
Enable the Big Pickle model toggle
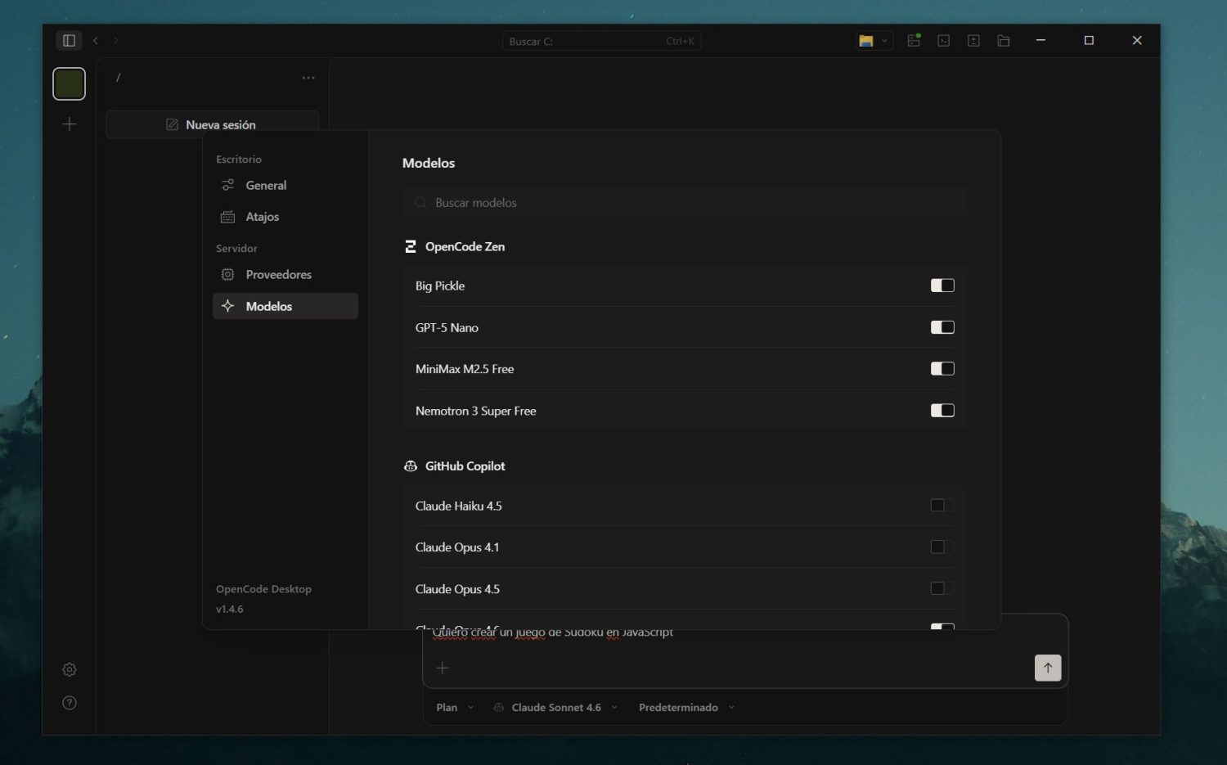click(942, 286)
